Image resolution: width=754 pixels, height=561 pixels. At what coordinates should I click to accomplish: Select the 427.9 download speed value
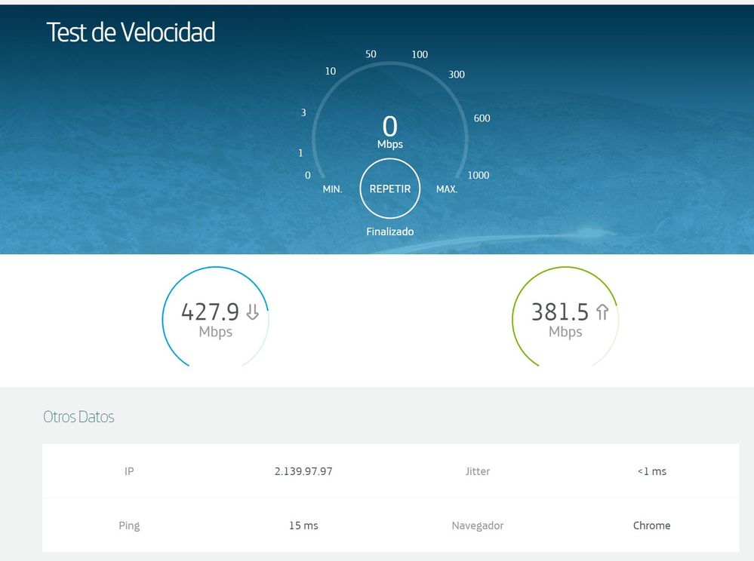coord(210,312)
